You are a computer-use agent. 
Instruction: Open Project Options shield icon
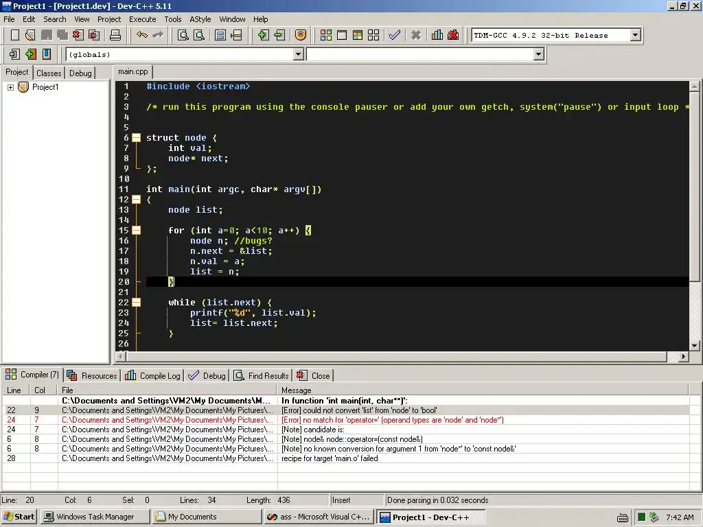(301, 35)
